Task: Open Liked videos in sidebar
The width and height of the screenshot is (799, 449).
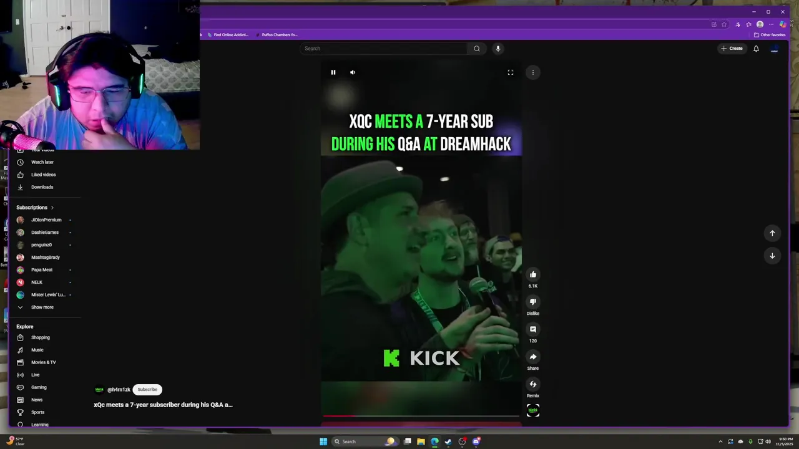Action: pyautogui.click(x=42, y=175)
